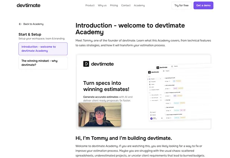Click Tommy's webcam overlay in the video

click(99, 115)
